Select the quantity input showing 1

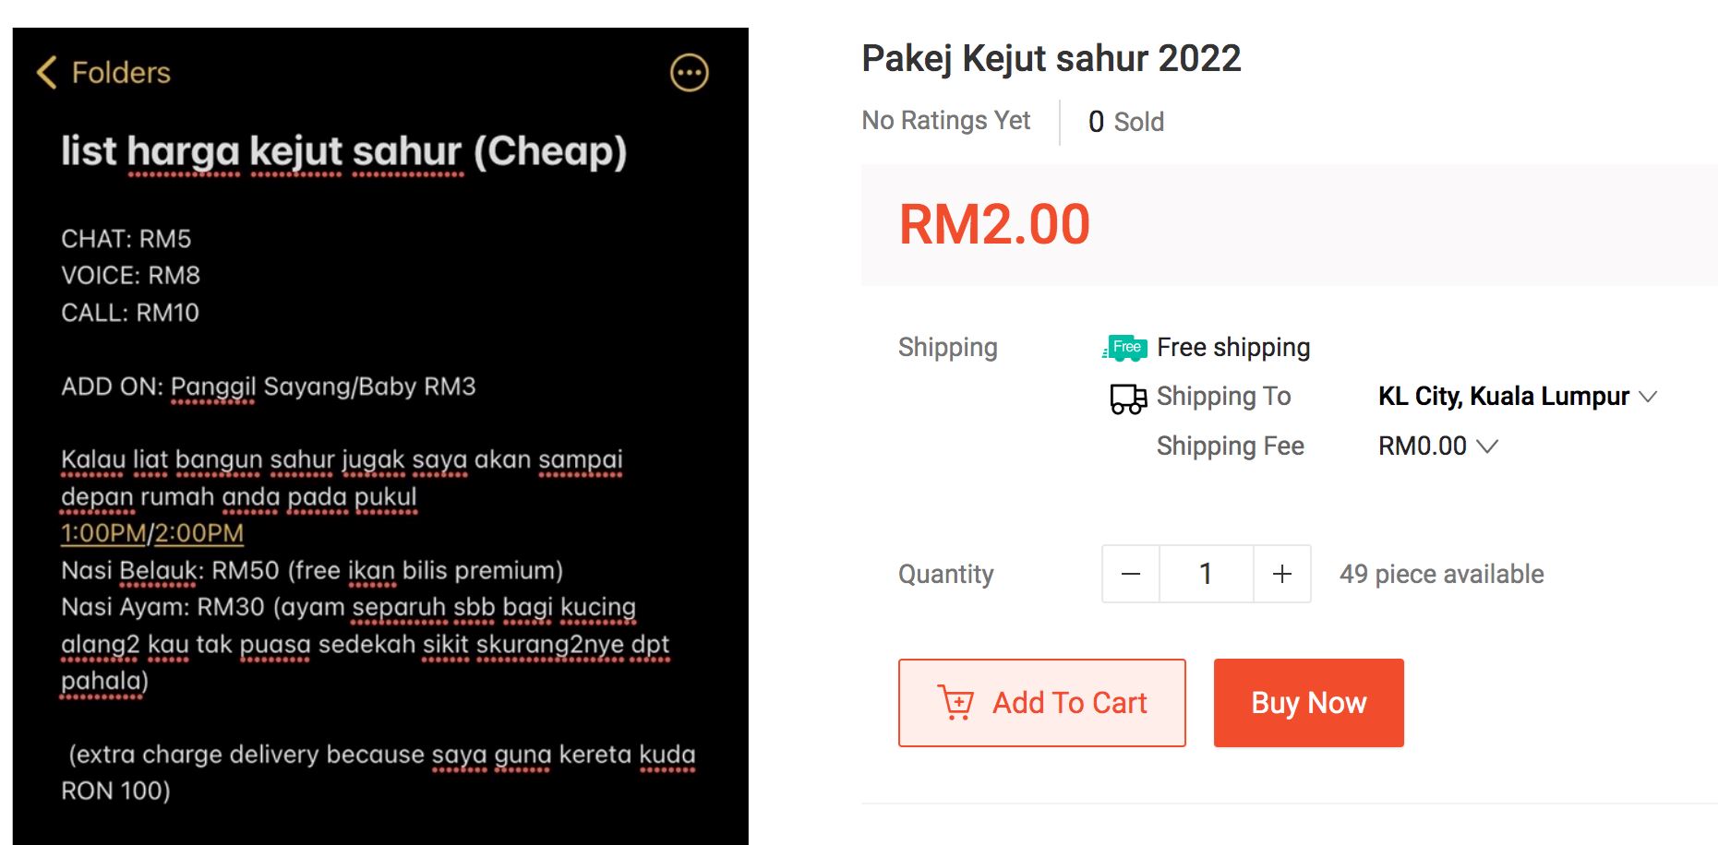(x=1206, y=573)
